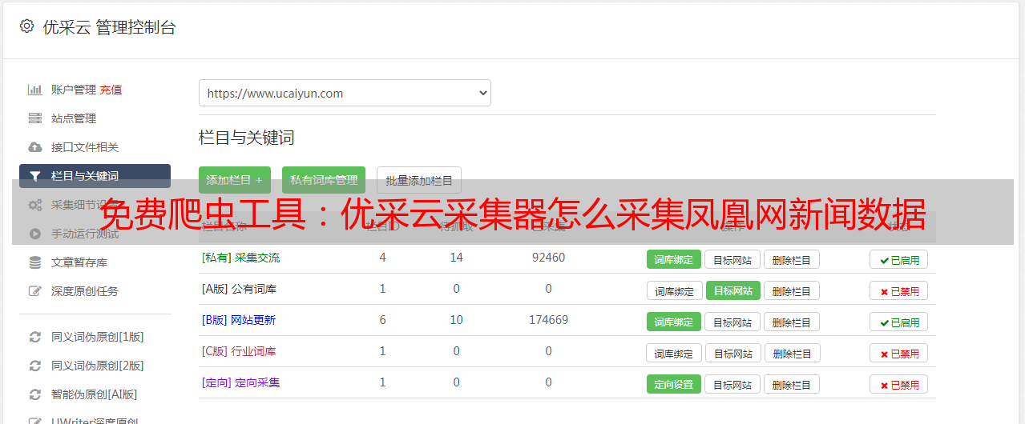Click the 私有词库管理 button
The image size is (1025, 424).
pos(324,180)
